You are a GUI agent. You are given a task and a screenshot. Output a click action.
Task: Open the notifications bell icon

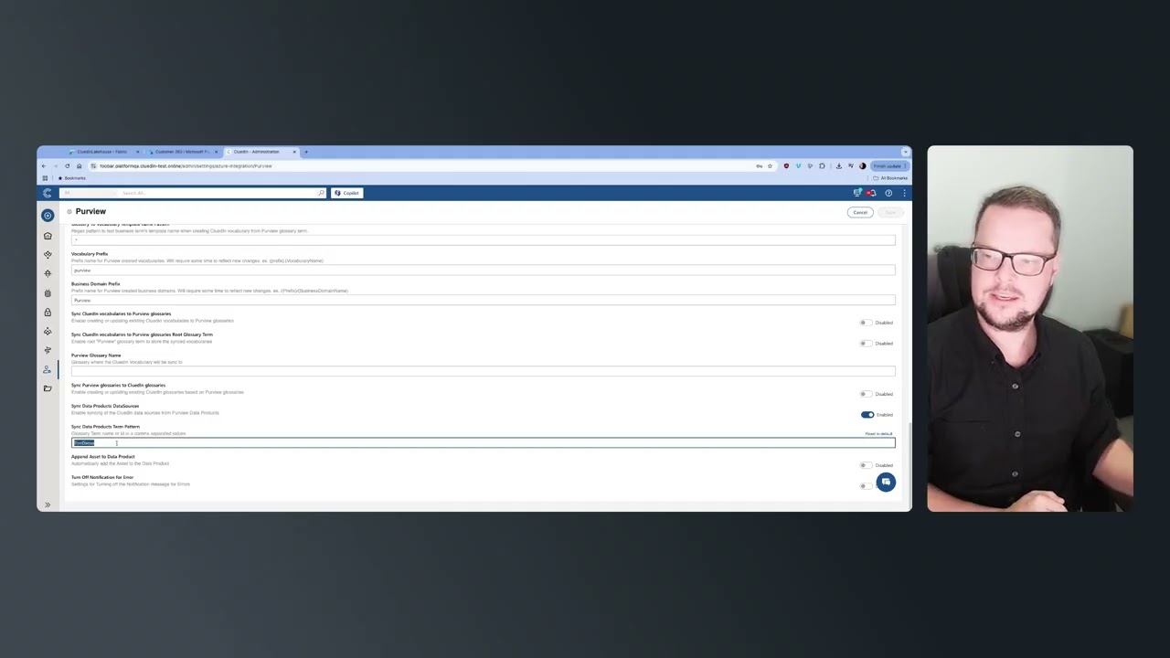(871, 193)
